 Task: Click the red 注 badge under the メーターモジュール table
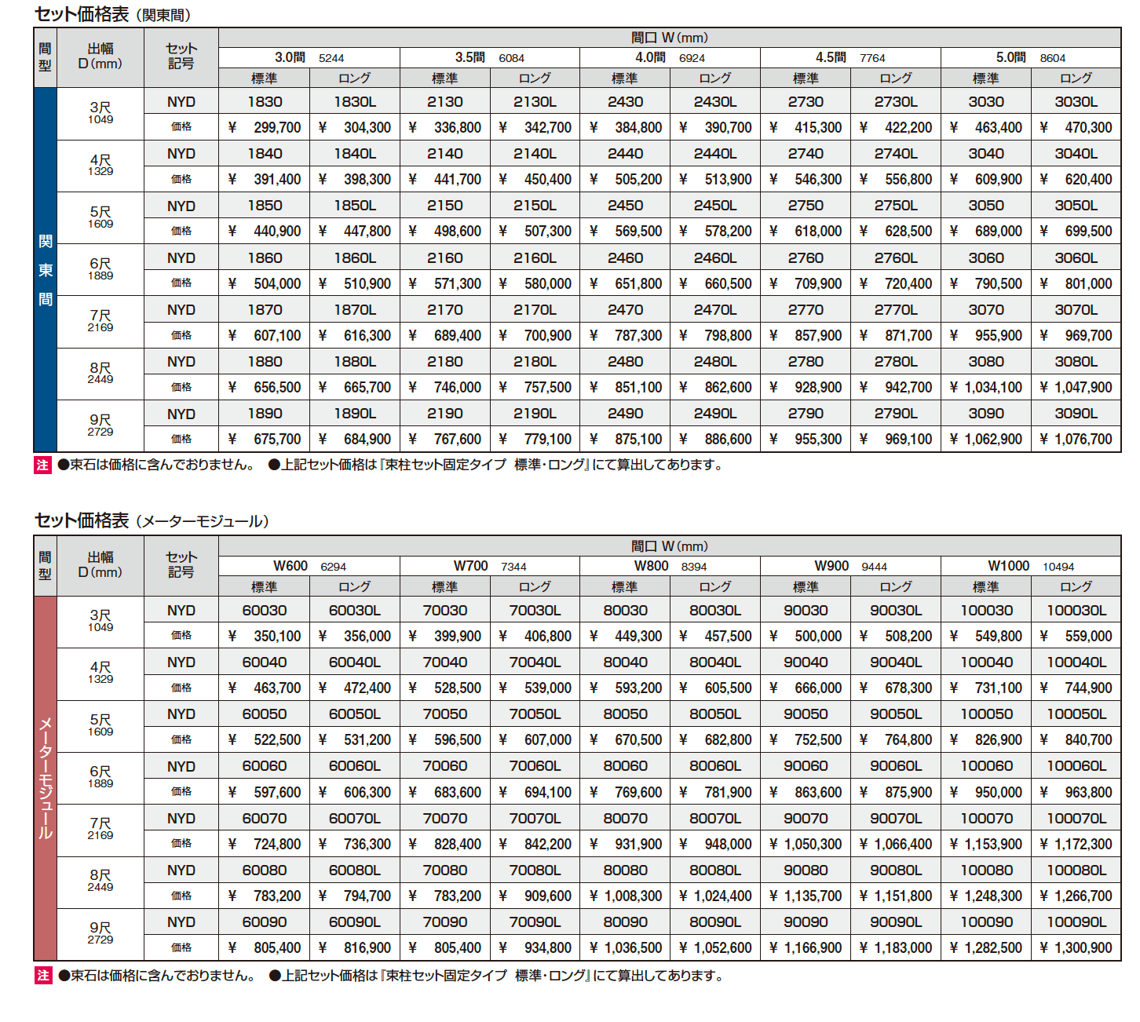coord(42,976)
